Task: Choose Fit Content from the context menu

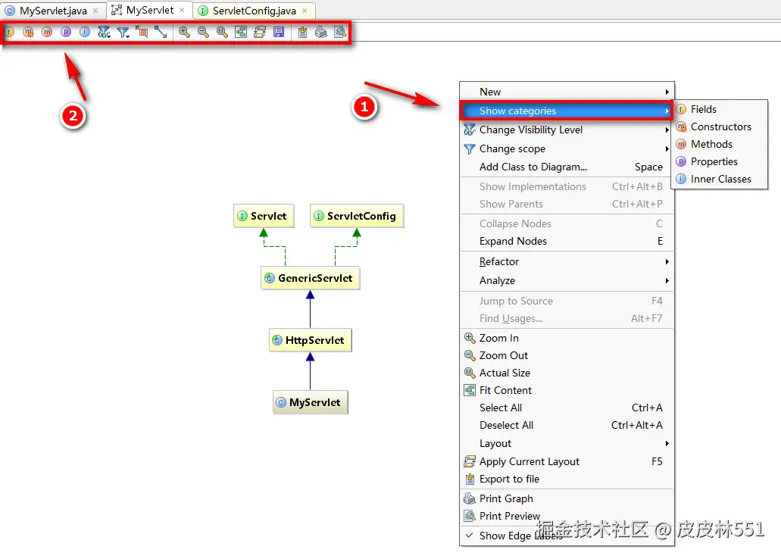Action: point(567,390)
